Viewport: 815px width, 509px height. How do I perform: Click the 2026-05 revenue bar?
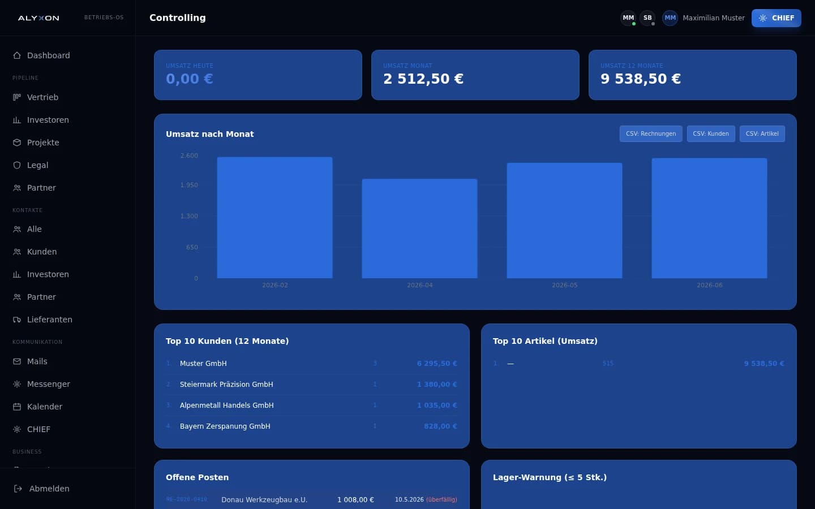click(x=565, y=221)
